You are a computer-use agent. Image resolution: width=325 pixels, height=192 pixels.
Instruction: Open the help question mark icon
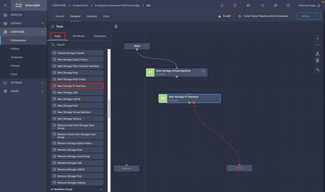point(289,6)
